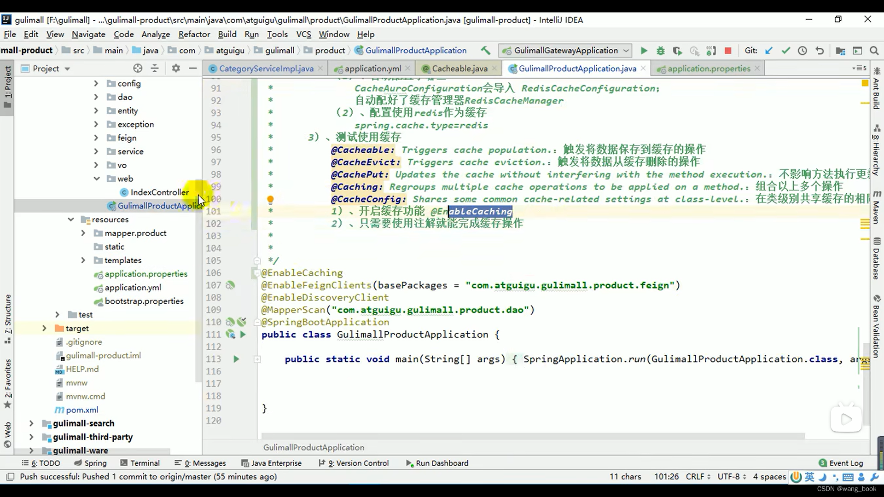
Task: Switch to Cacheable.java tab
Action: [459, 69]
